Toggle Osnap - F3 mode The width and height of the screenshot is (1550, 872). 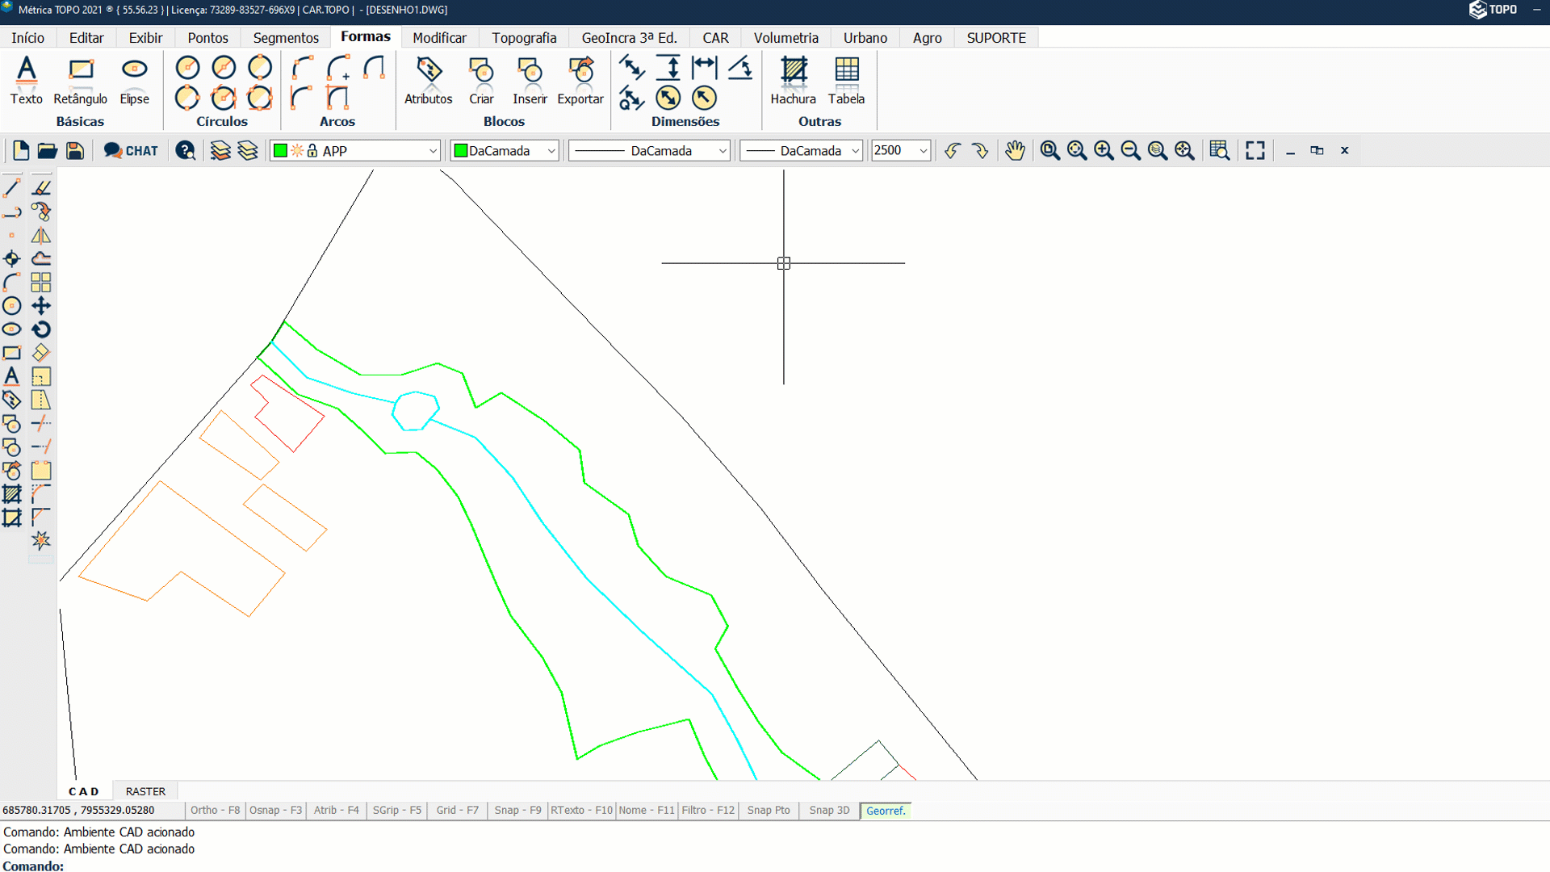pyautogui.click(x=275, y=810)
